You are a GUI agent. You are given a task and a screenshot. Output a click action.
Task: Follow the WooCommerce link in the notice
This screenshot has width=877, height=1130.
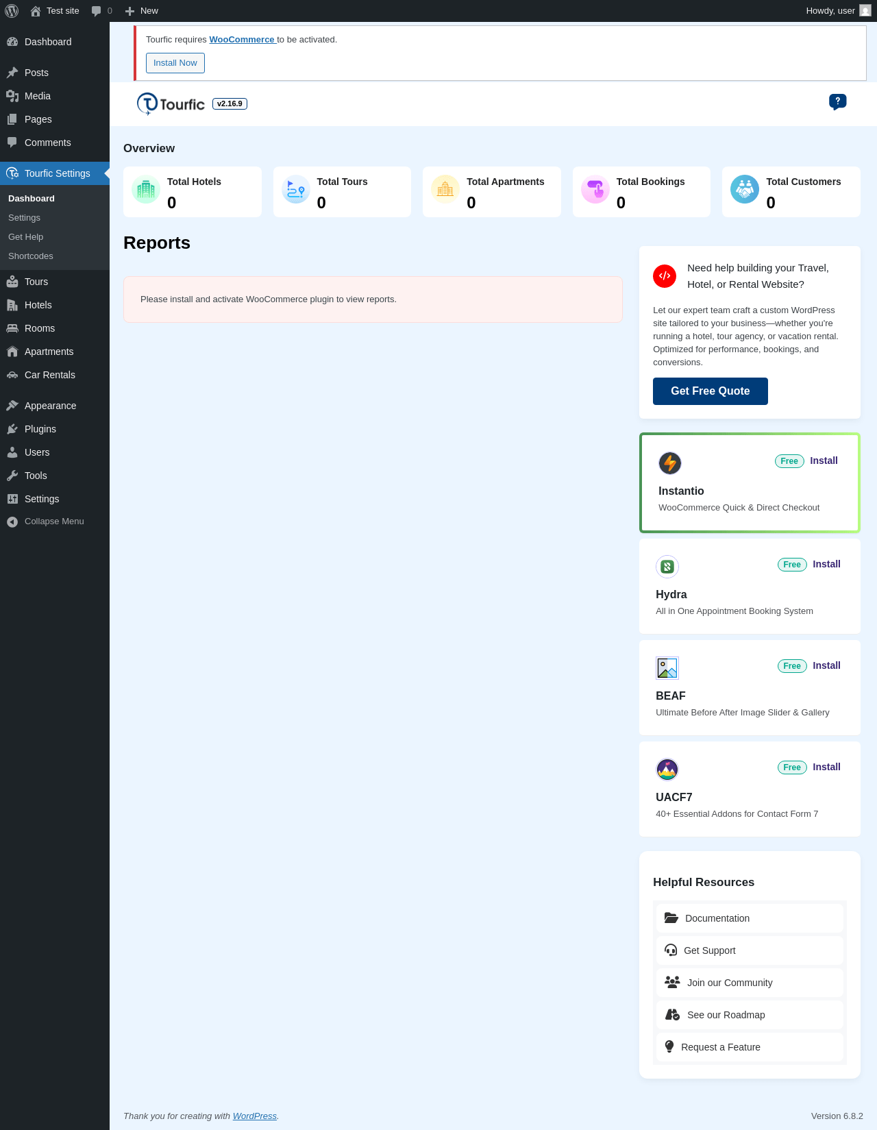point(242,40)
